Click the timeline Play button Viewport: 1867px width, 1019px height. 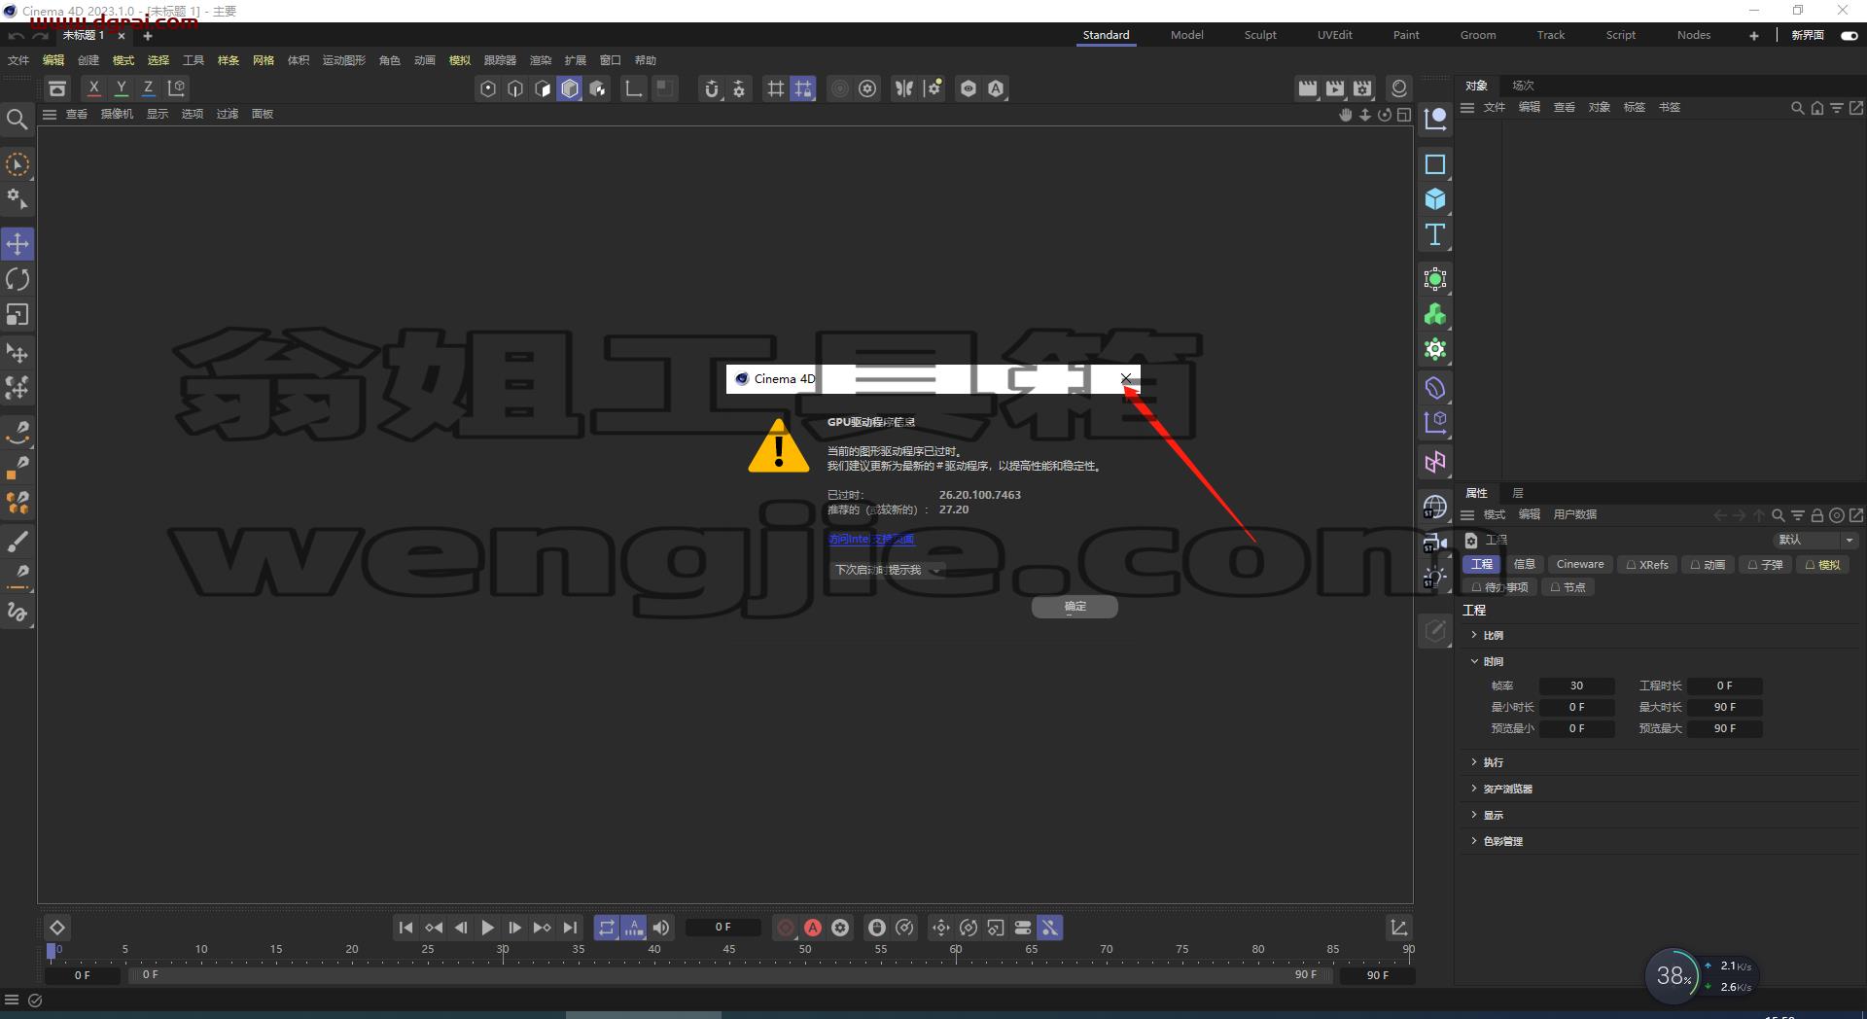pos(488,929)
